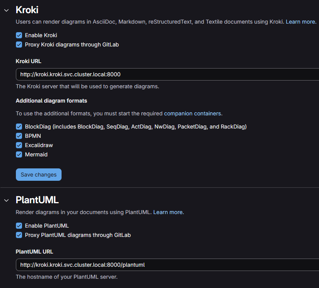Click the Kroki URL input field

point(167,74)
